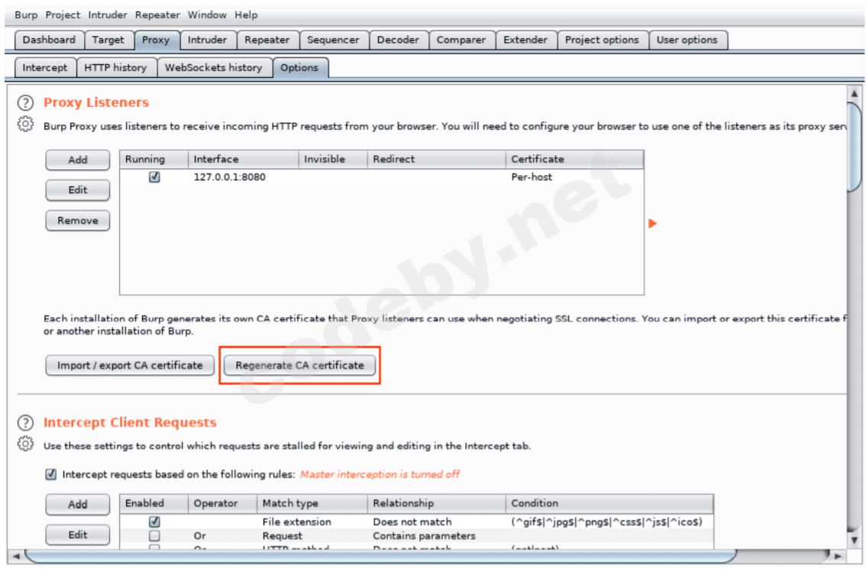Toggle Running checkbox for 127.0.0.1:8080 listener

click(x=154, y=176)
